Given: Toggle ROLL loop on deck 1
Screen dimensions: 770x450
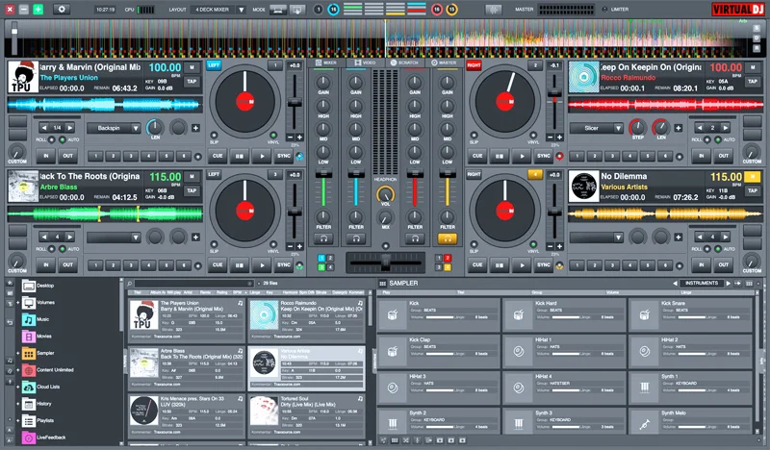Looking at the screenshot, I should [52, 139].
